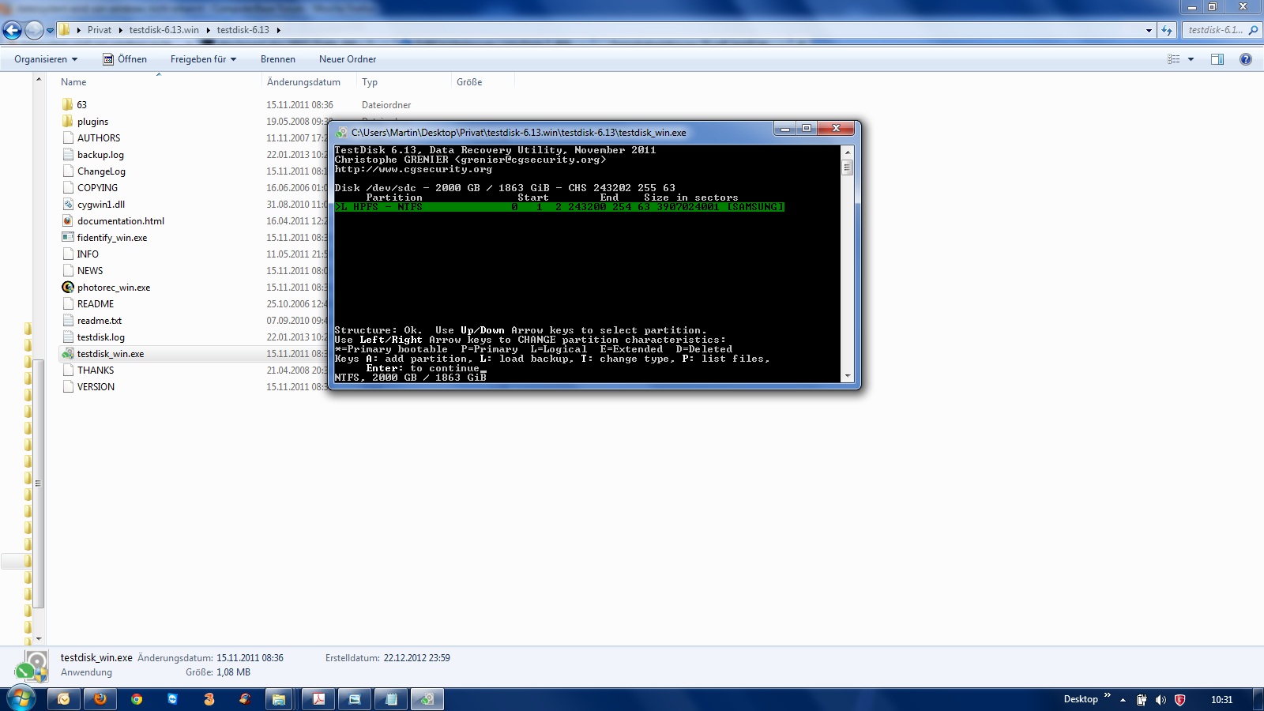Open the view options dropdown arrow
1264x711 pixels.
point(1191,59)
